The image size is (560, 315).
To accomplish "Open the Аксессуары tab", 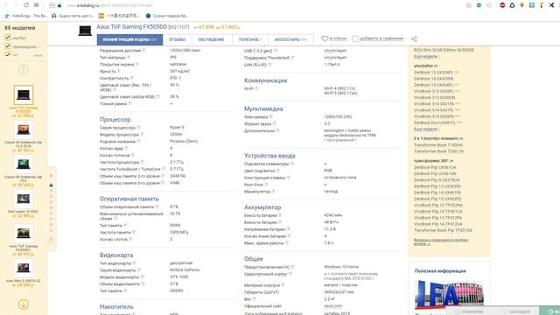I will pos(290,39).
